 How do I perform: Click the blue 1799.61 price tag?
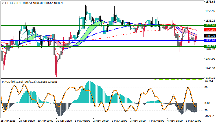point(210,40)
